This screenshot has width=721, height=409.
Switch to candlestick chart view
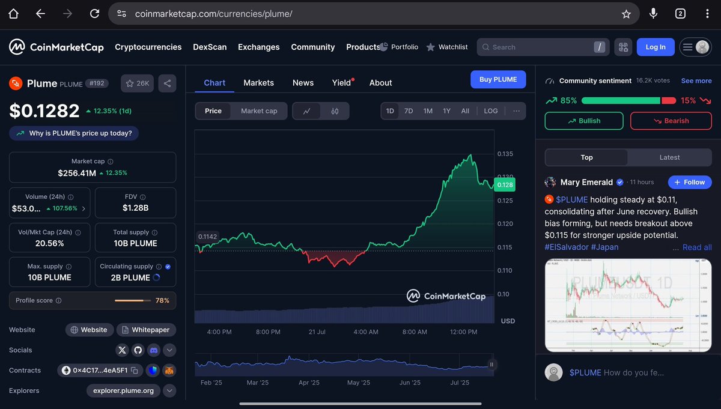point(335,111)
